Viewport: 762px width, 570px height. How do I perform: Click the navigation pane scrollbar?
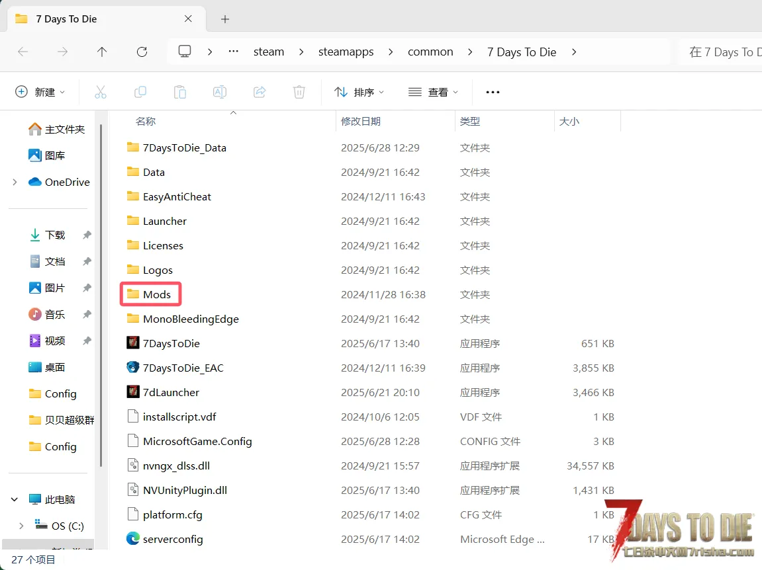click(101, 296)
